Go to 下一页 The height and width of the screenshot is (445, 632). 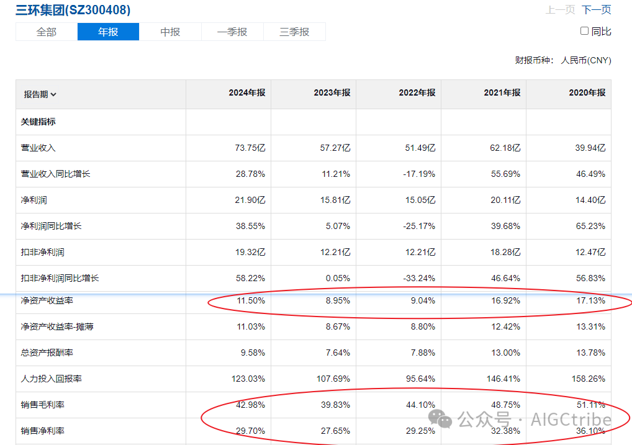(596, 10)
